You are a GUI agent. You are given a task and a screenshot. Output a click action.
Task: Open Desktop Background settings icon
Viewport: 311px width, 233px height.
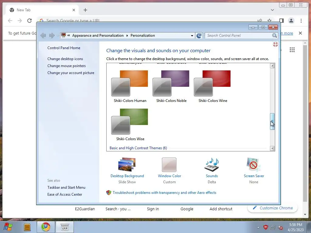(x=127, y=164)
